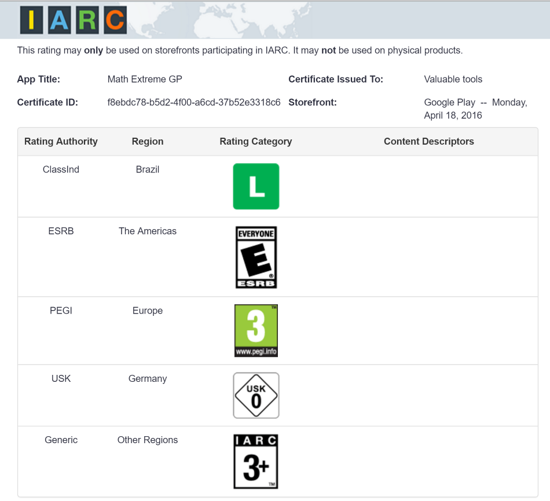Click the IARC 3+ generic rating icon
Viewport: 550px width, 501px height.
point(256,462)
